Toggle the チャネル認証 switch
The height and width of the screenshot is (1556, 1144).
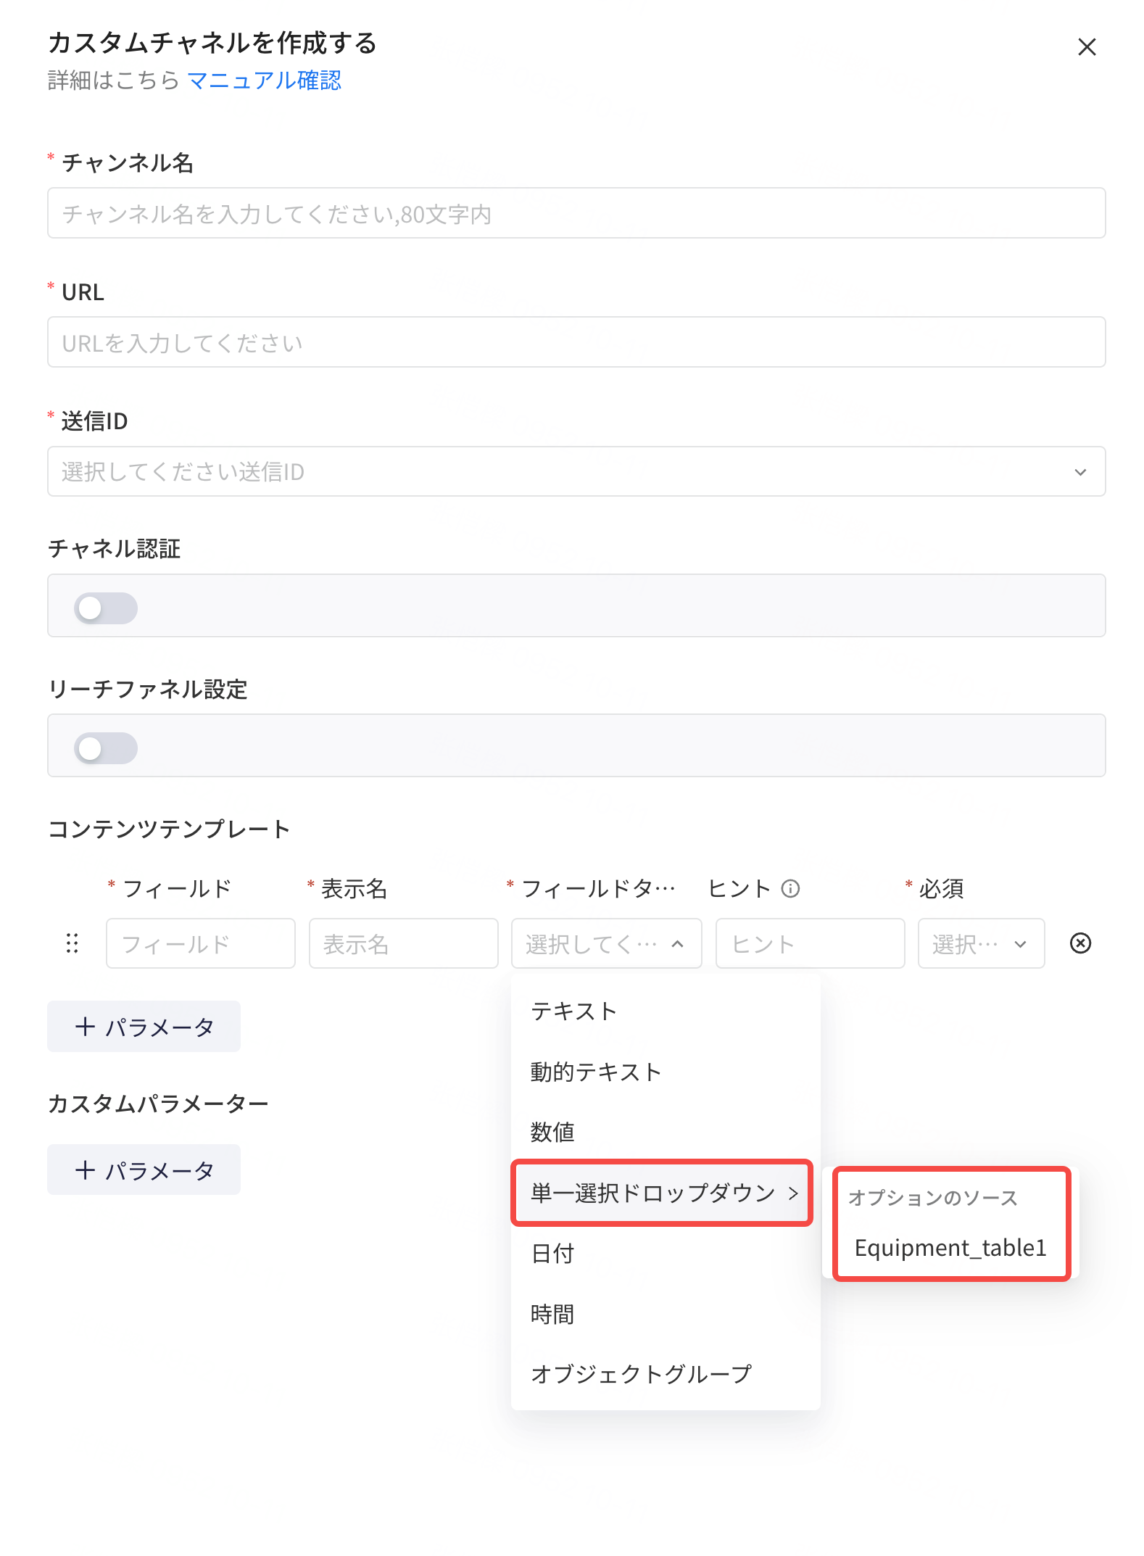[x=106, y=608]
